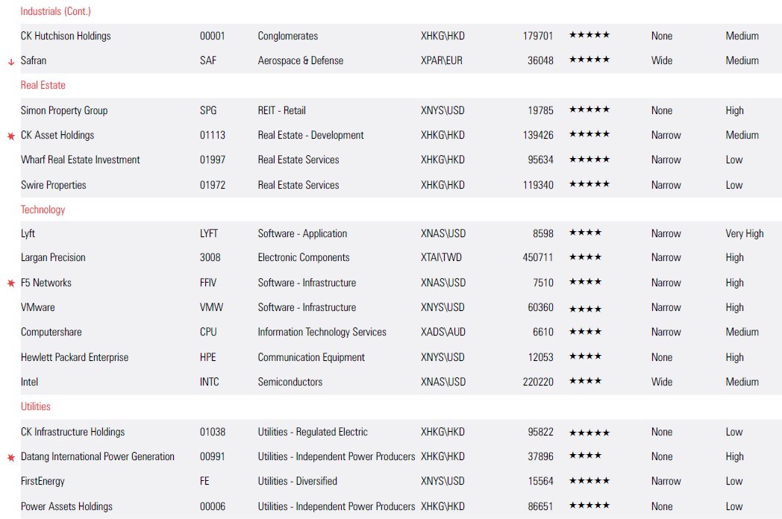Viewport: 782px width, 519px height.
Task: Click the star rating in the Intel row
Action: (585, 381)
